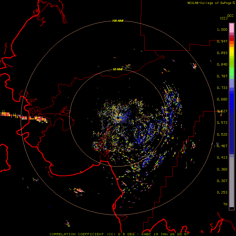Select the 0.360 value on the scale
236x236 pixels.
click(222, 169)
